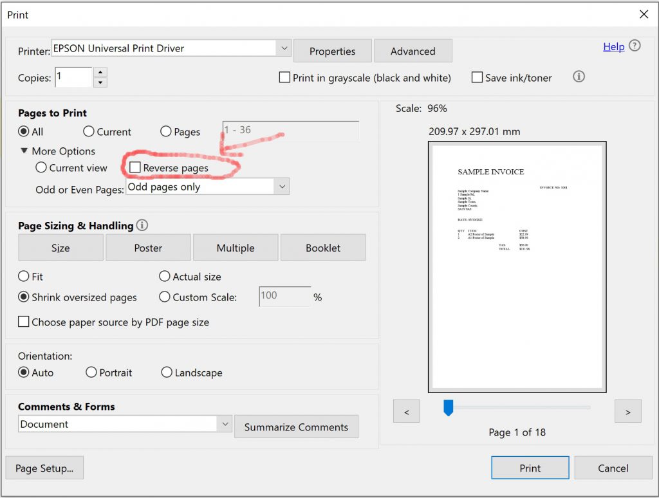Decrease Copies using the down stepper arrow
The height and width of the screenshot is (498, 659).
(x=100, y=81)
